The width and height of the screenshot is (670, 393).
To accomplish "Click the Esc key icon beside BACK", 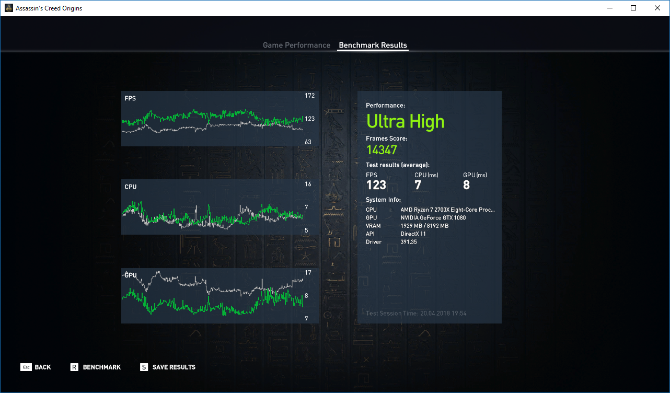I will coord(26,367).
